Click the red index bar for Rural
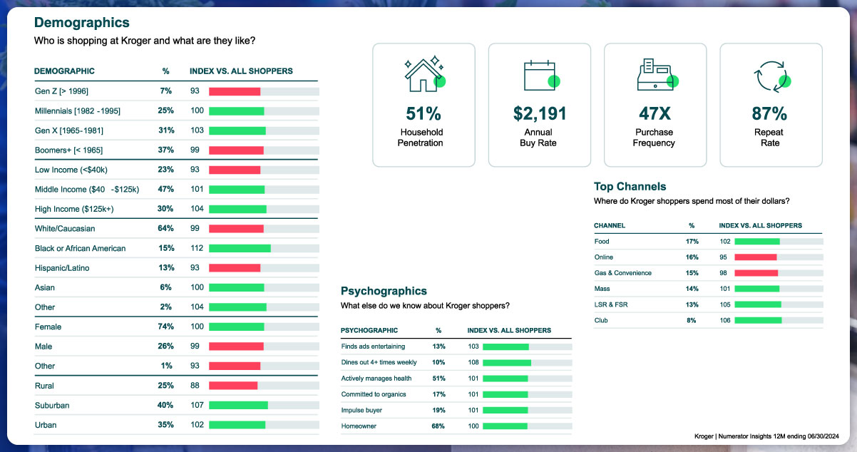Image resolution: width=857 pixels, height=452 pixels. pyautogui.click(x=233, y=386)
